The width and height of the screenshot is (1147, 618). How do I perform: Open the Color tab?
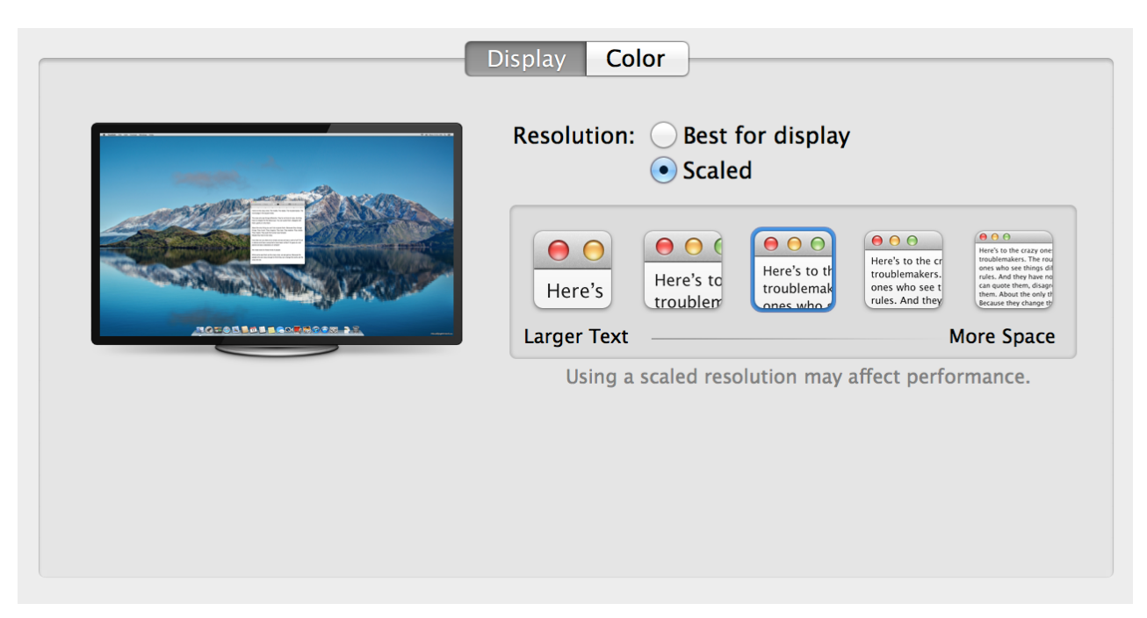click(636, 59)
